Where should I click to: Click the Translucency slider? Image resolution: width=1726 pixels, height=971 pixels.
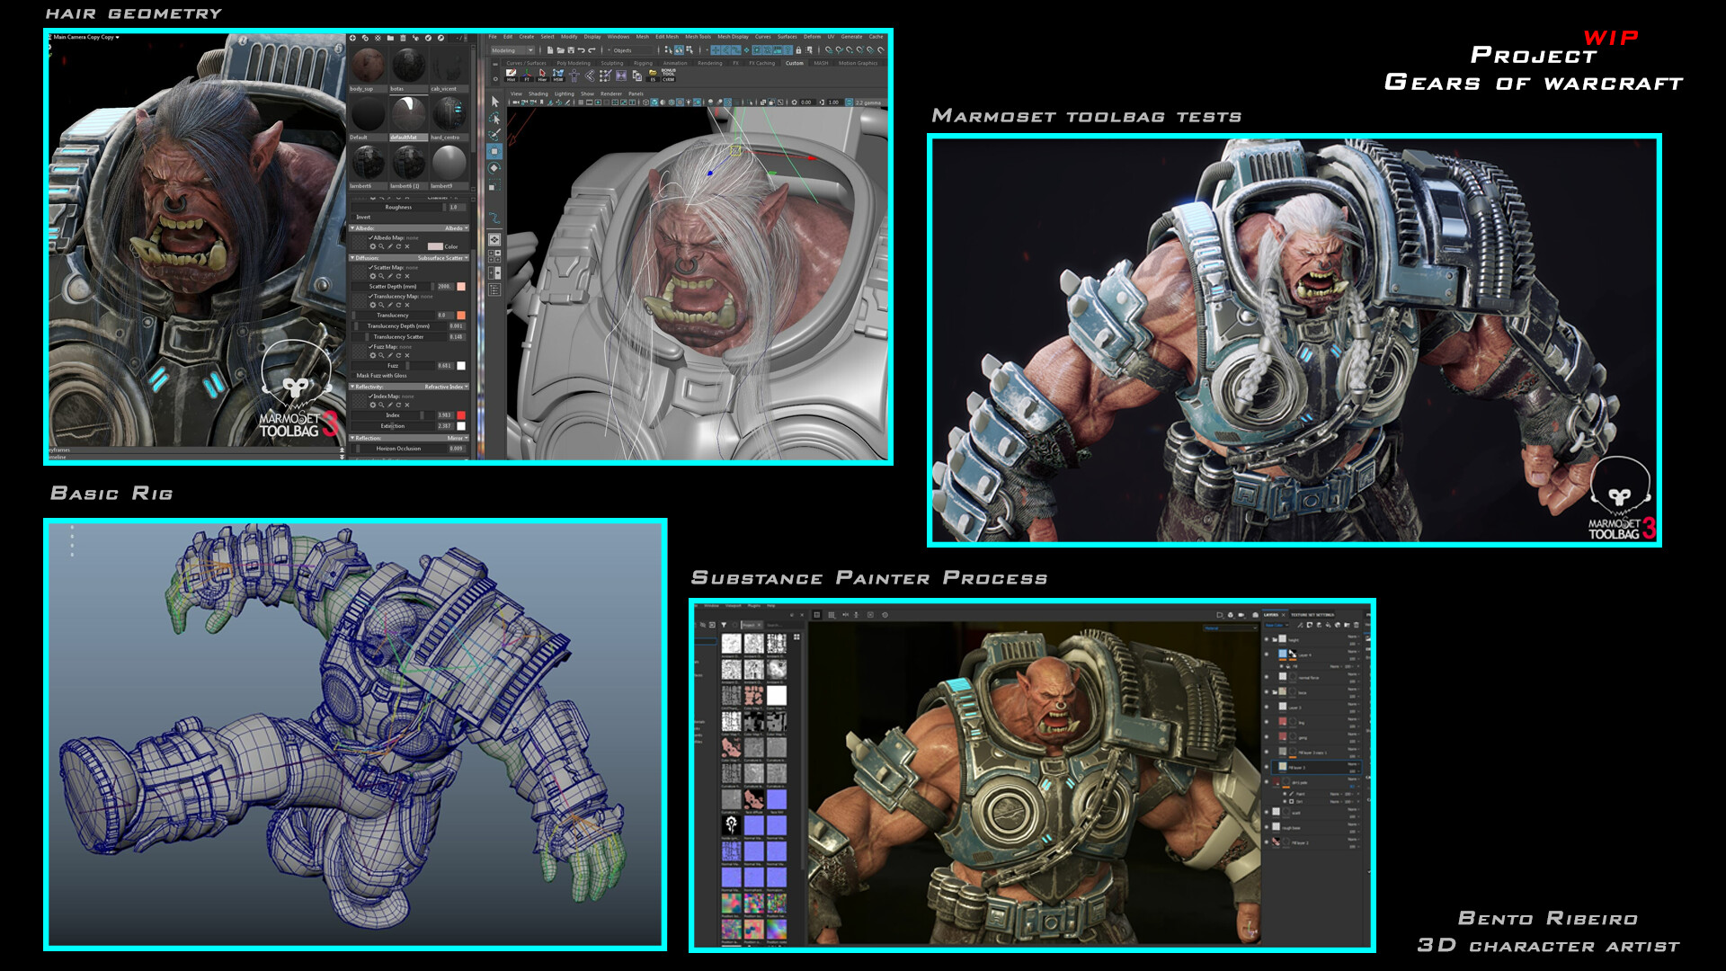[393, 316]
